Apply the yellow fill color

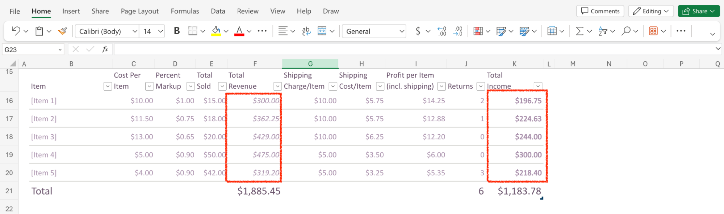click(x=216, y=31)
